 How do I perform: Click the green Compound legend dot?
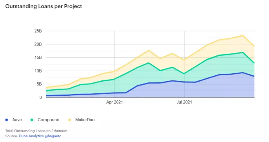coord(32,120)
